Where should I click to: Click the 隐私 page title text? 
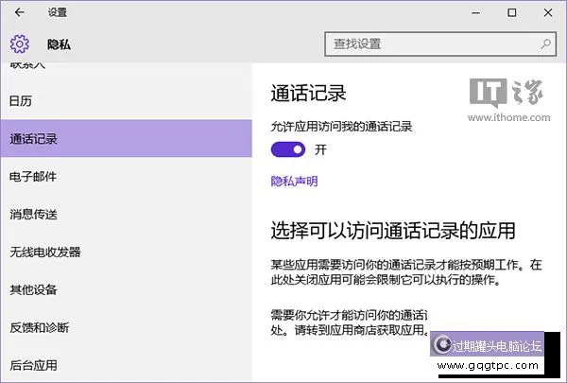59,44
